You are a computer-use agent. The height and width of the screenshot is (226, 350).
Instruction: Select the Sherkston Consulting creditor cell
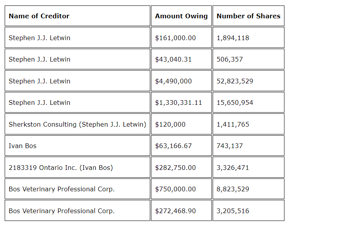77,124
